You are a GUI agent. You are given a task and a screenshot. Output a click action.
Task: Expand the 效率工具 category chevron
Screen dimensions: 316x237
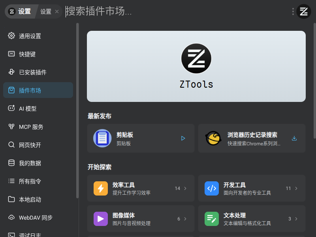coord(185,188)
